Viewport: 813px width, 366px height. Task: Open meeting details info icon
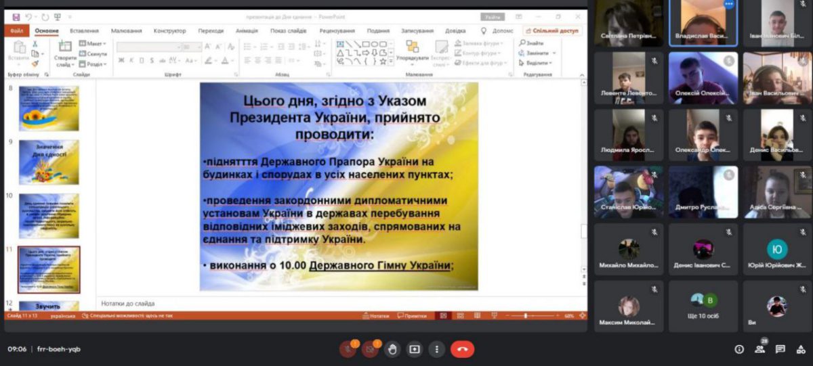point(739,349)
